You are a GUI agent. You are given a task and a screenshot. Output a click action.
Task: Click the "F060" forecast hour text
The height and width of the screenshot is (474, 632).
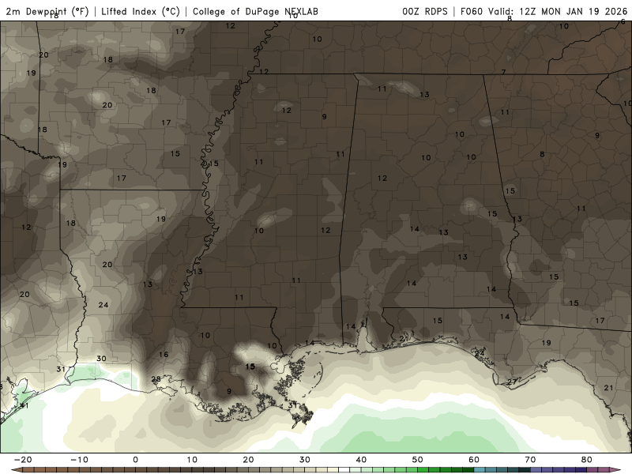[x=471, y=11]
